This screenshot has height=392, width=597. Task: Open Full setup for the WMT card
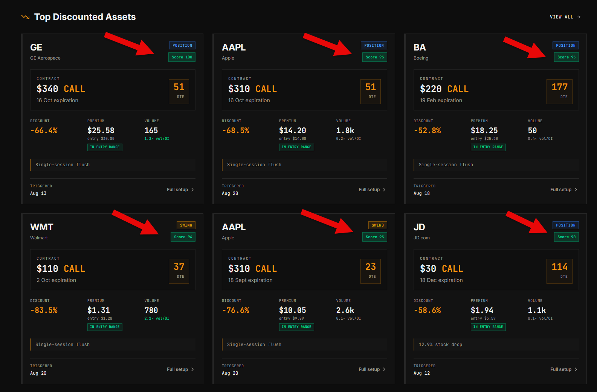[x=180, y=369]
